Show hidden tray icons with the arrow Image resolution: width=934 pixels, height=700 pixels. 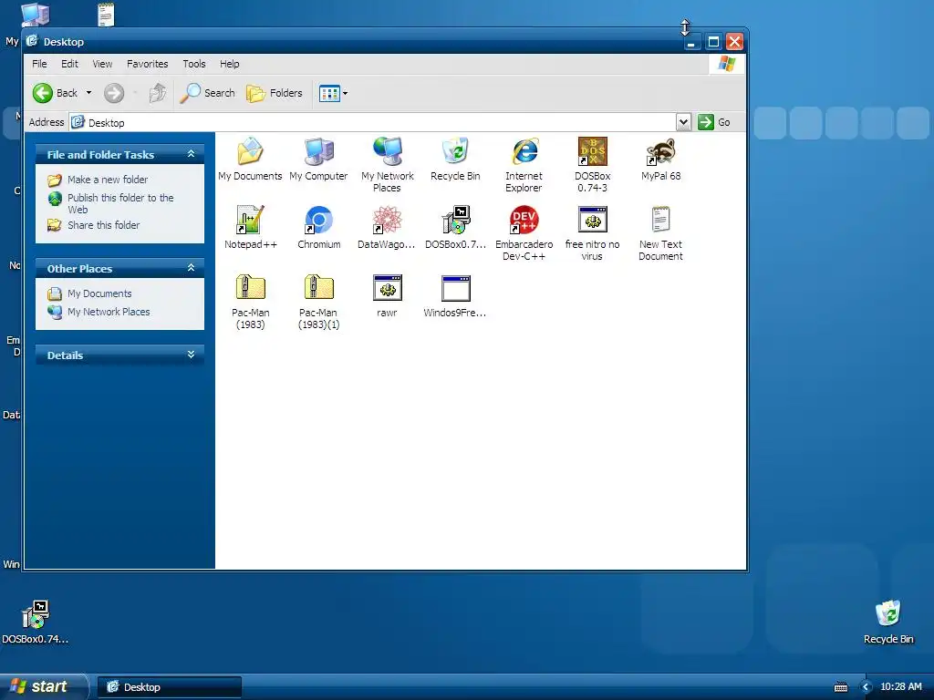[x=867, y=687]
